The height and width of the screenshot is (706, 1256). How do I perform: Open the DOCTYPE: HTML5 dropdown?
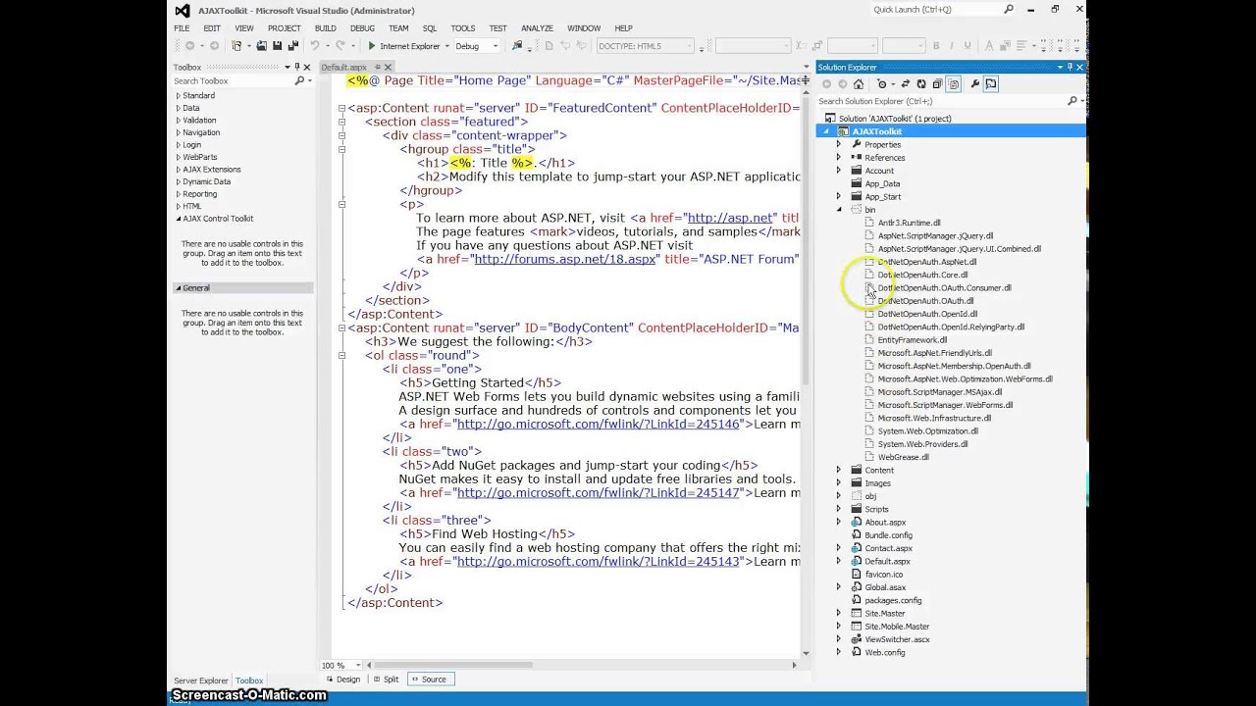(645, 45)
